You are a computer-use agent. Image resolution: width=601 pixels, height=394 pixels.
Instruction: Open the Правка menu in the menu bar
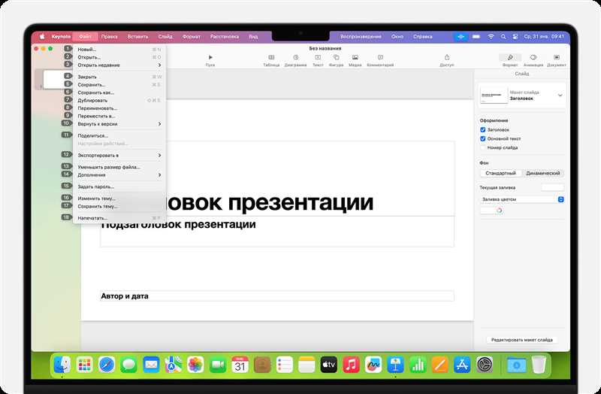click(x=109, y=36)
